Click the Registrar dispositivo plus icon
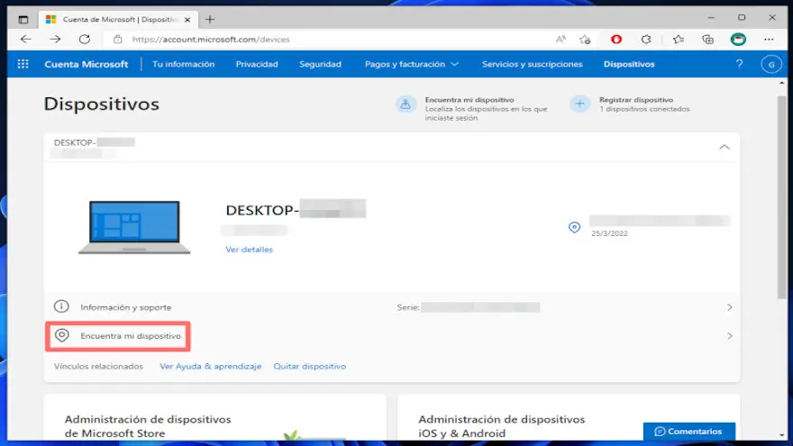 point(579,105)
